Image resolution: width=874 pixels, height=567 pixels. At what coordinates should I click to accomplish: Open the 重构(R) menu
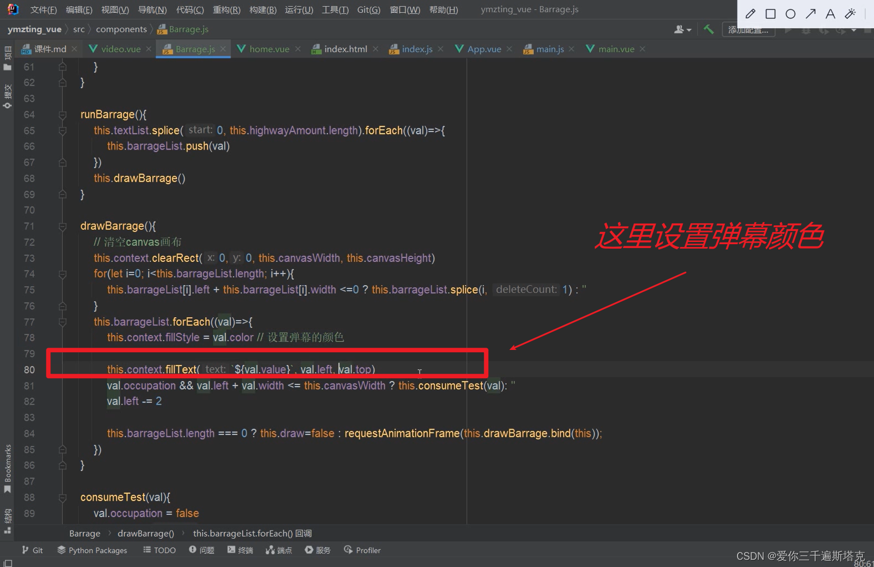coord(227,9)
